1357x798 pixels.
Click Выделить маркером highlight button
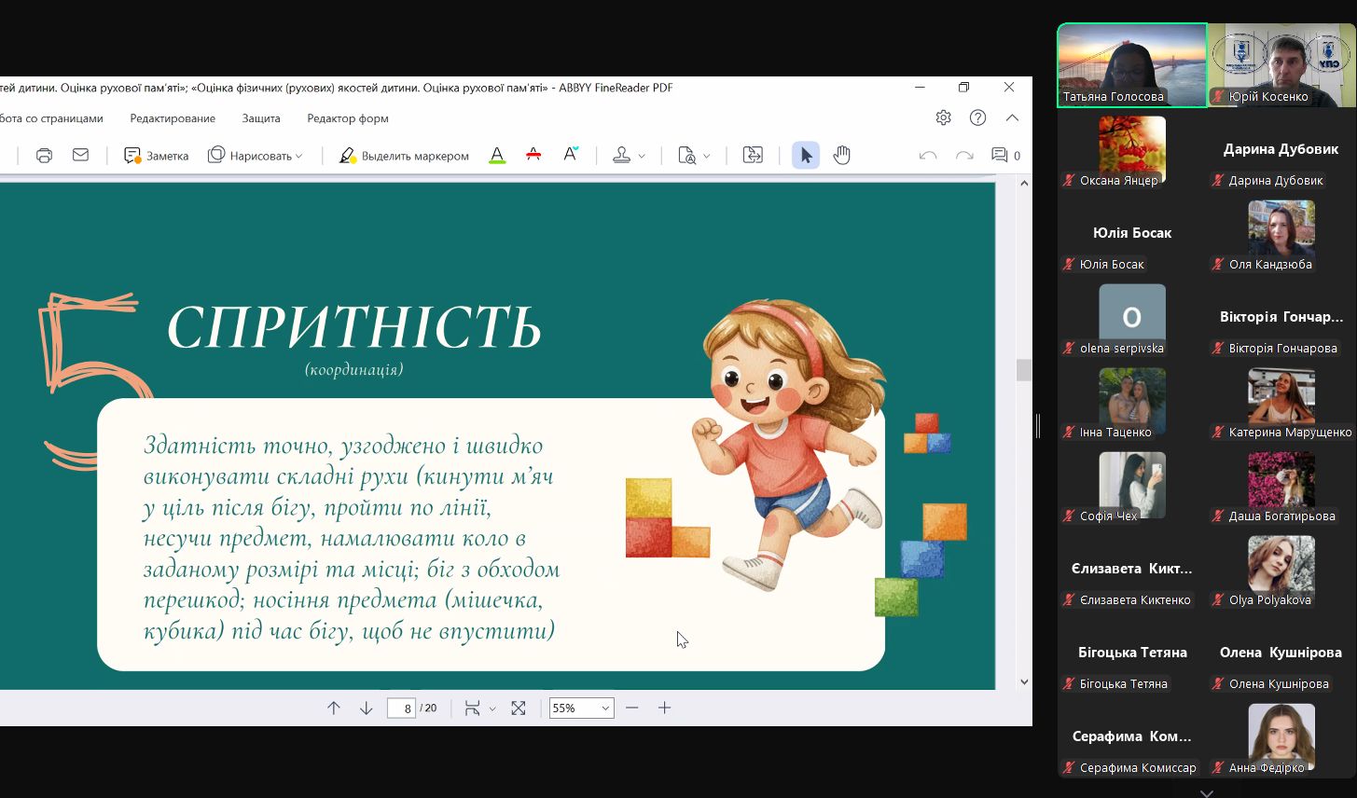click(x=404, y=156)
